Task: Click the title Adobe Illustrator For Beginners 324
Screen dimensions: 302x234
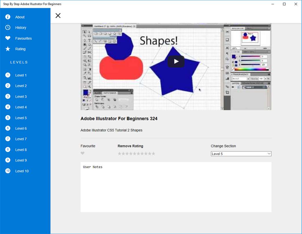Action: [x=119, y=118]
